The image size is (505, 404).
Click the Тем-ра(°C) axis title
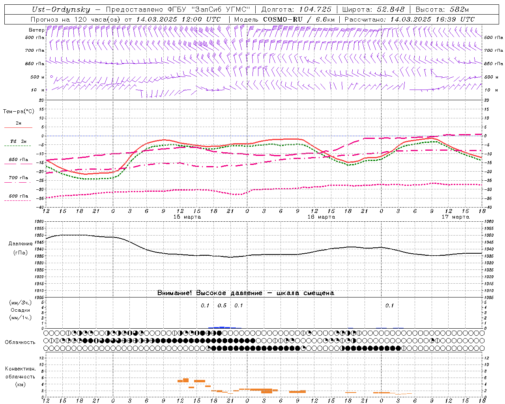19,112
